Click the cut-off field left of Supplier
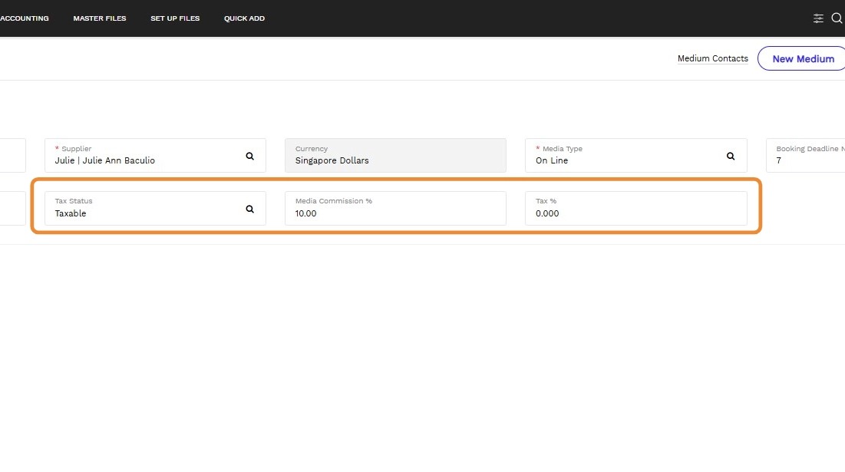Screen dimensions: 845x472 click(12, 156)
